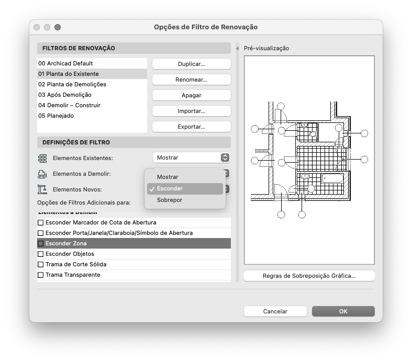Click the Elementos Existentes brick wall icon
The height and width of the screenshot is (361, 412).
42,158
